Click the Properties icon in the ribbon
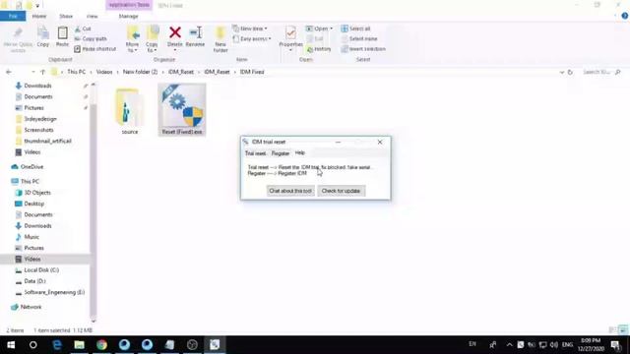This screenshot has height=354, width=630. (x=290, y=32)
